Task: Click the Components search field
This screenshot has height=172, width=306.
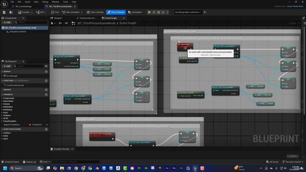Action: click(x=31, y=22)
